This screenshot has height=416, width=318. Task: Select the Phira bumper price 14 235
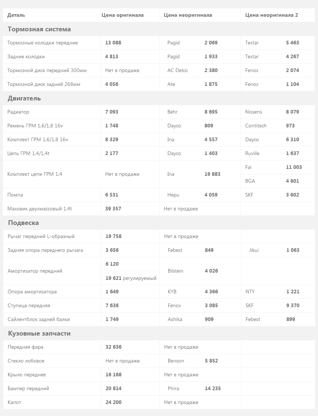click(213, 388)
